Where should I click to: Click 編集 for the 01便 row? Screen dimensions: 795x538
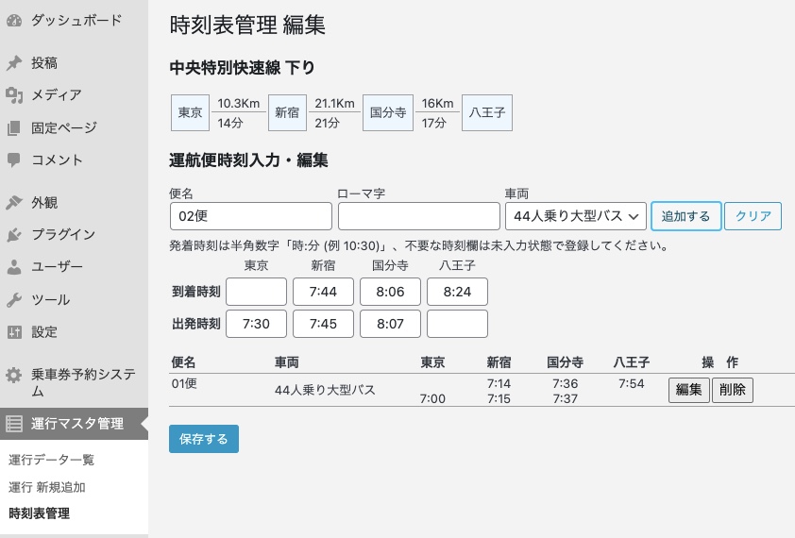[688, 390]
